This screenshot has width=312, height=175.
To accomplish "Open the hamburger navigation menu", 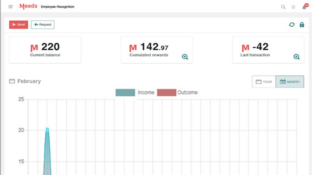I will 11,7.
